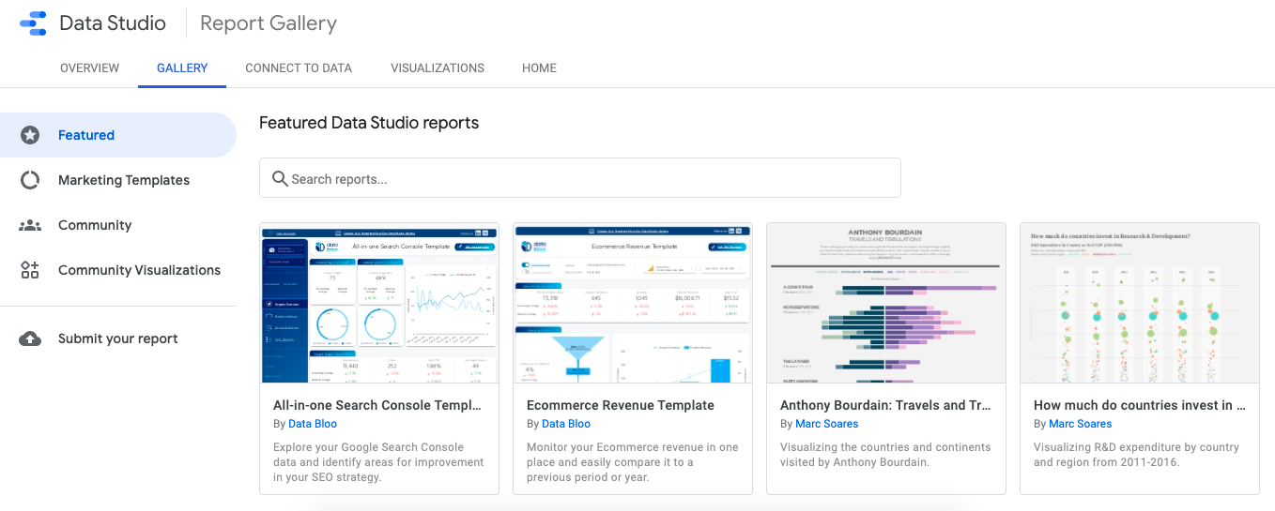Click the Explore your Google Search Console description

coord(378,462)
